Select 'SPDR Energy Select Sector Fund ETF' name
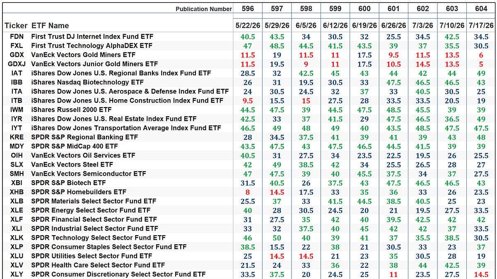 click(x=91, y=210)
